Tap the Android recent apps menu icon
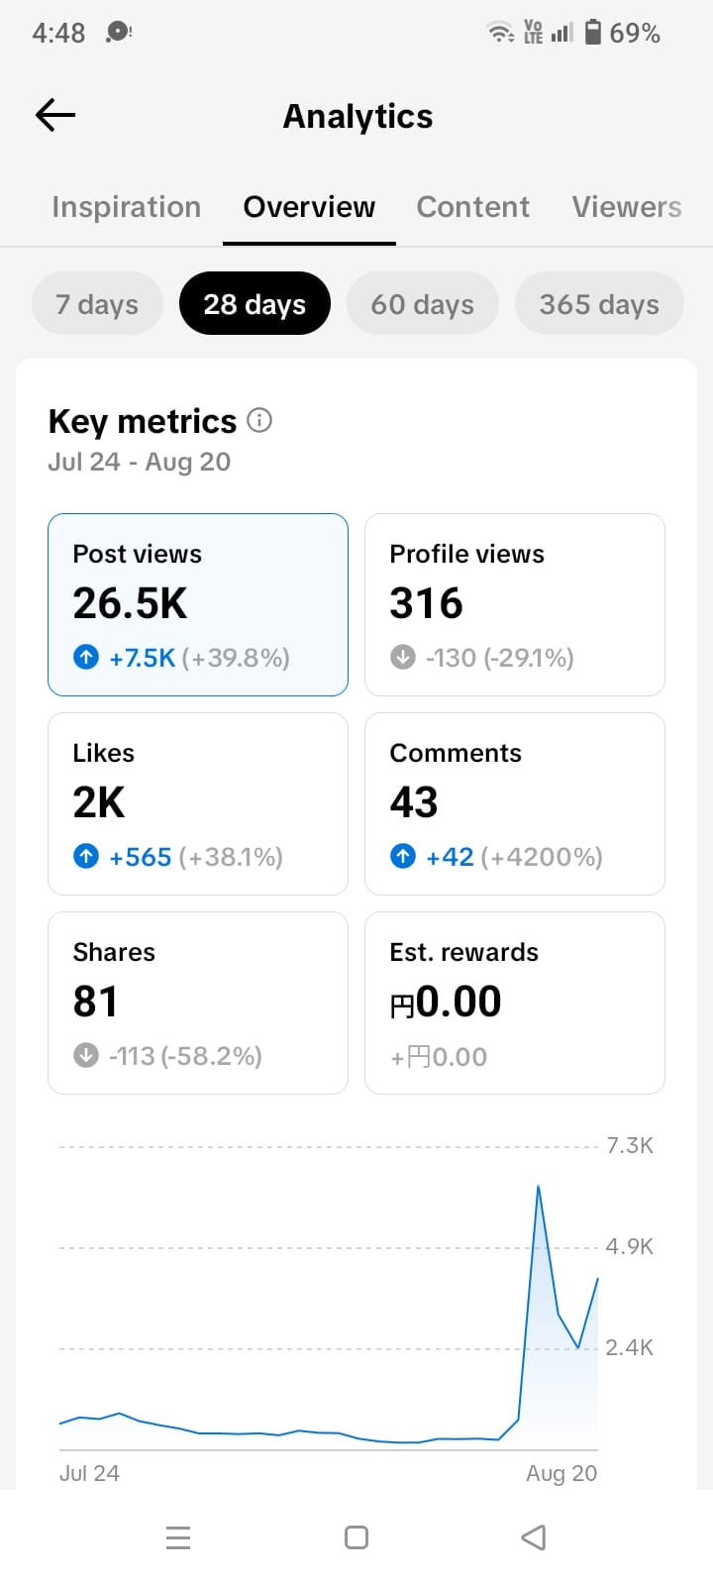713x1585 pixels. (178, 1537)
